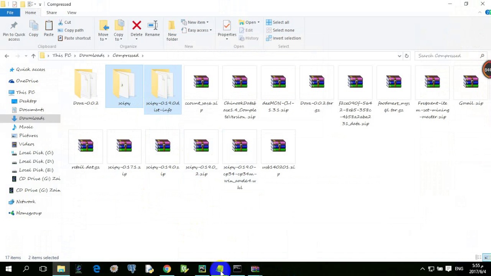Select the Dora-0.0.2 folder

click(x=86, y=87)
